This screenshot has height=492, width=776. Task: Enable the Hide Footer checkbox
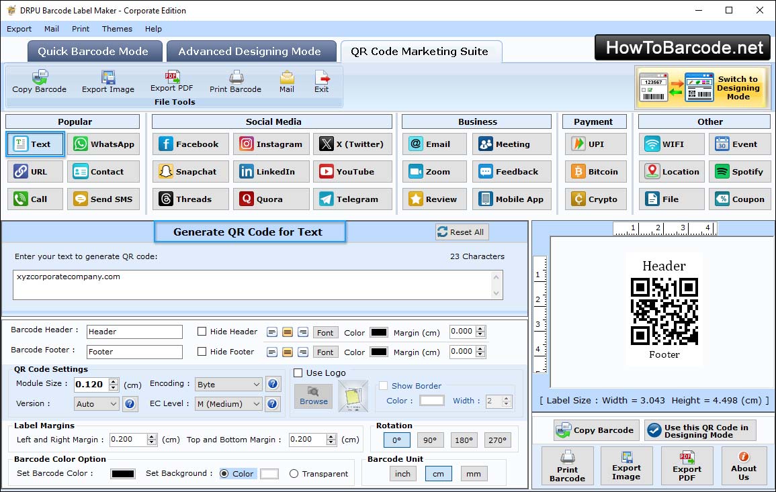click(202, 352)
